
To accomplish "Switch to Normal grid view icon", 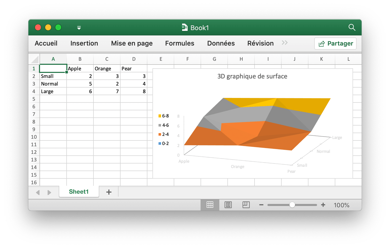I will [210, 205].
